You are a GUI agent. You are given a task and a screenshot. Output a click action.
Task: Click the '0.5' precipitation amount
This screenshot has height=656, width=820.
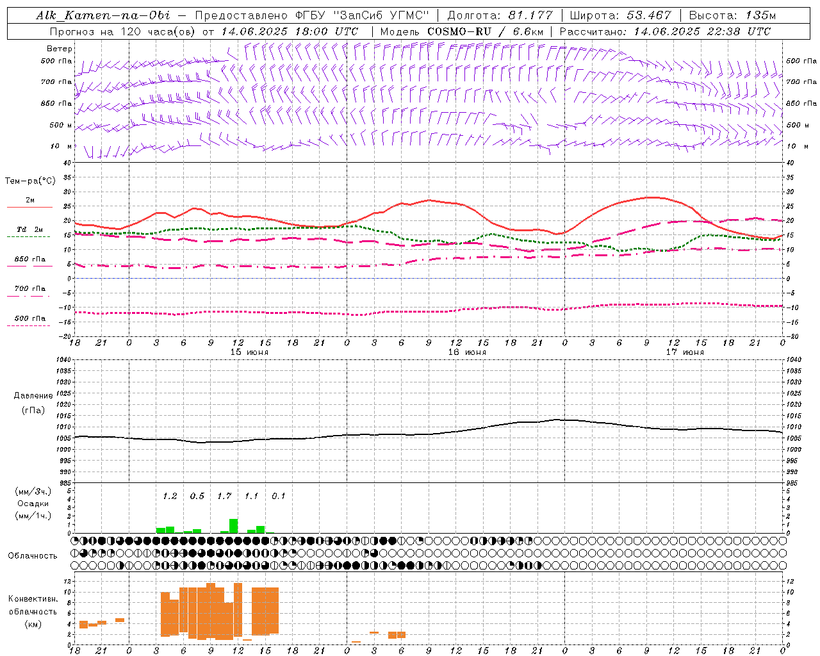(x=197, y=496)
